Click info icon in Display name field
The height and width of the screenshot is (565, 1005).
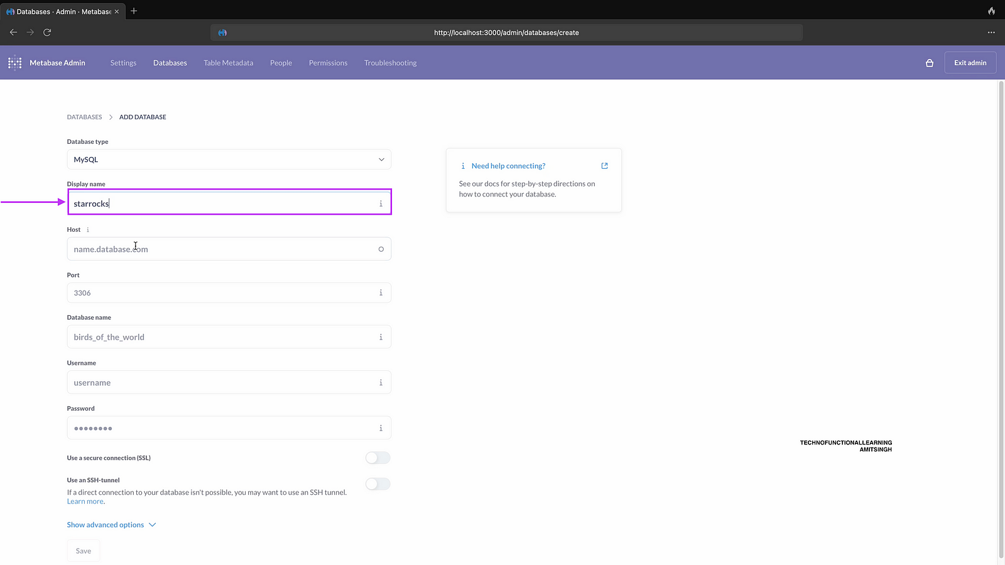(x=381, y=203)
